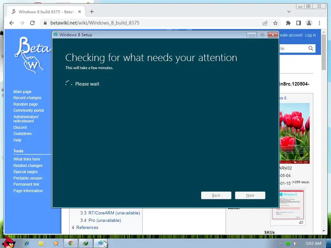Image resolution: width=331 pixels, height=248 pixels.
Task: Click the Back button in Setup
Action: (x=216, y=195)
